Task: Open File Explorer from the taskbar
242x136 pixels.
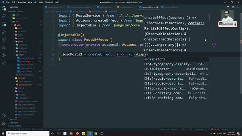Action: pyautogui.click(x=71, y=133)
